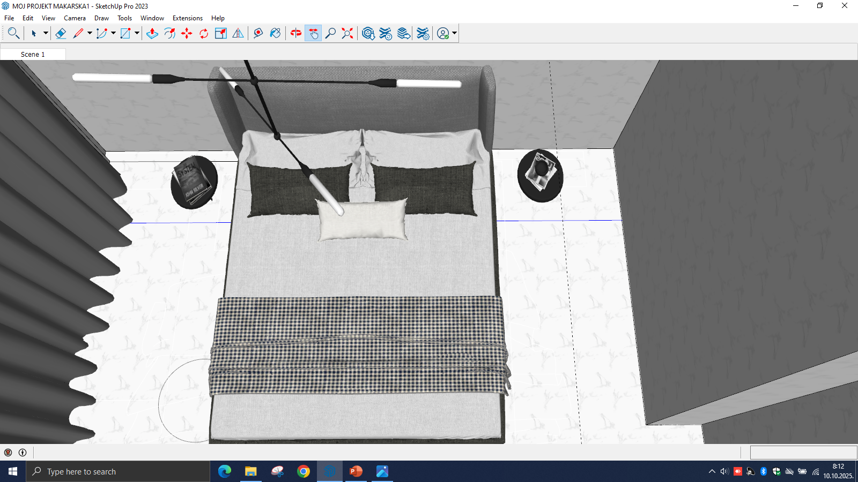Open the Camera menu
Image resolution: width=858 pixels, height=482 pixels.
[75, 18]
